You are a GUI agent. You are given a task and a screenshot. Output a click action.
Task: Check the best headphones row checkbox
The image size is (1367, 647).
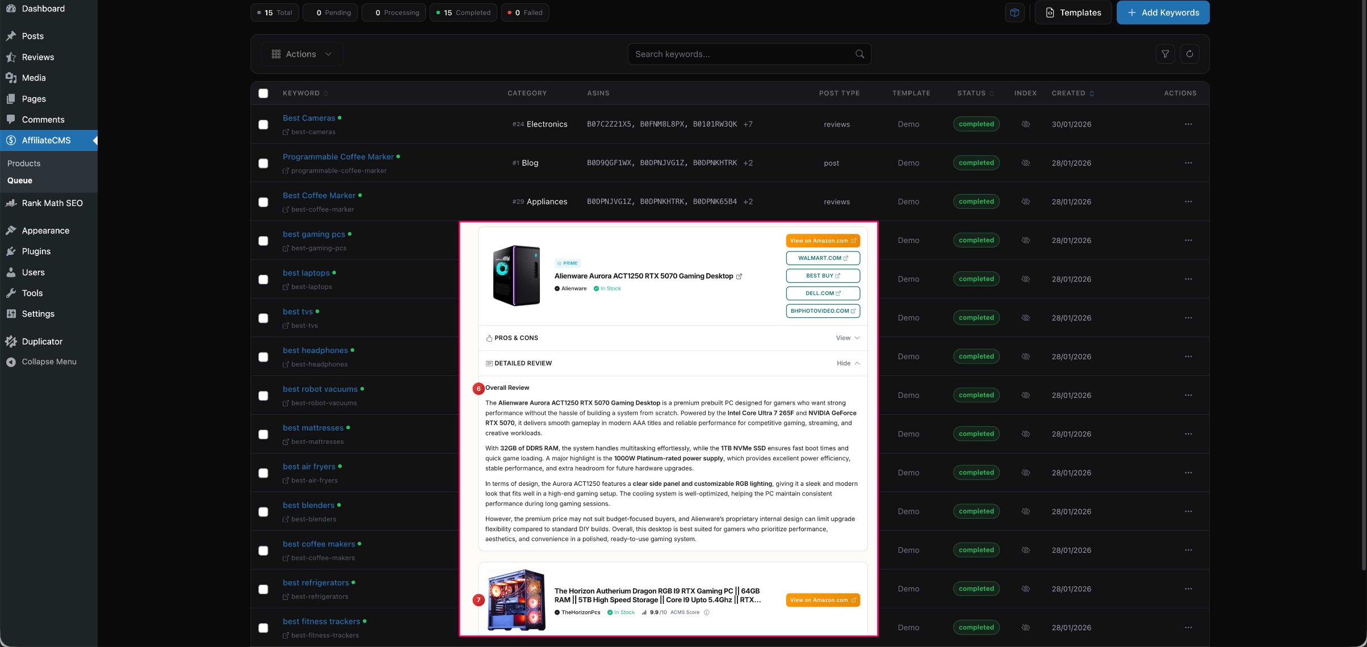coord(263,357)
